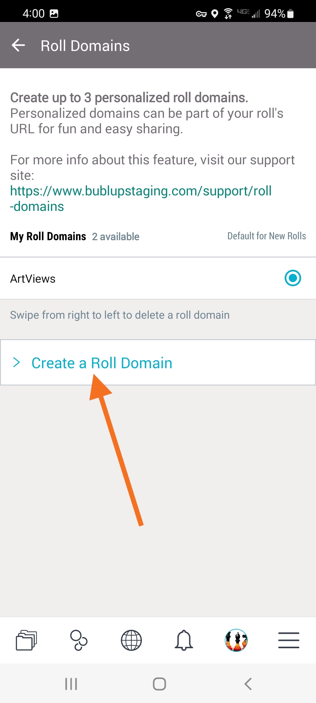Tap Android system back chevron
Screen dimensions: 316x703
click(248, 684)
